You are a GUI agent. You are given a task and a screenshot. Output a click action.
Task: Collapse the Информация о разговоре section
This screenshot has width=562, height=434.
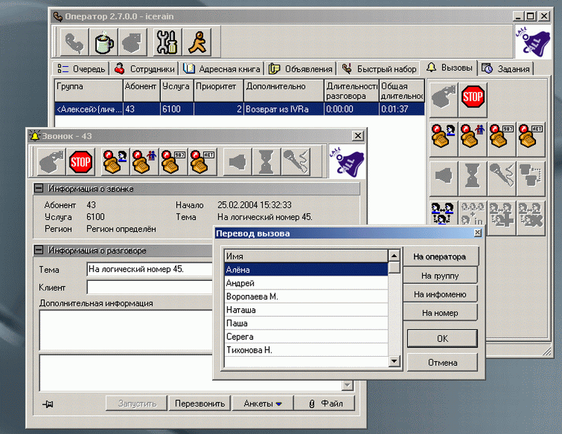pyautogui.click(x=39, y=250)
